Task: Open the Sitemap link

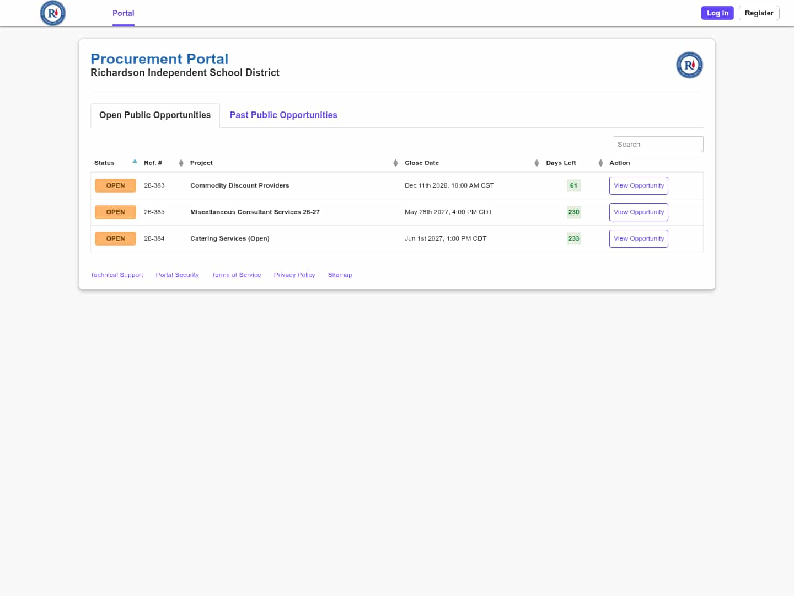Action: [x=340, y=275]
